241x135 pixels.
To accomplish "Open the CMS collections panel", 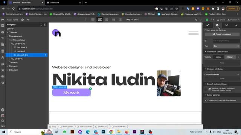I will coord(3,51).
